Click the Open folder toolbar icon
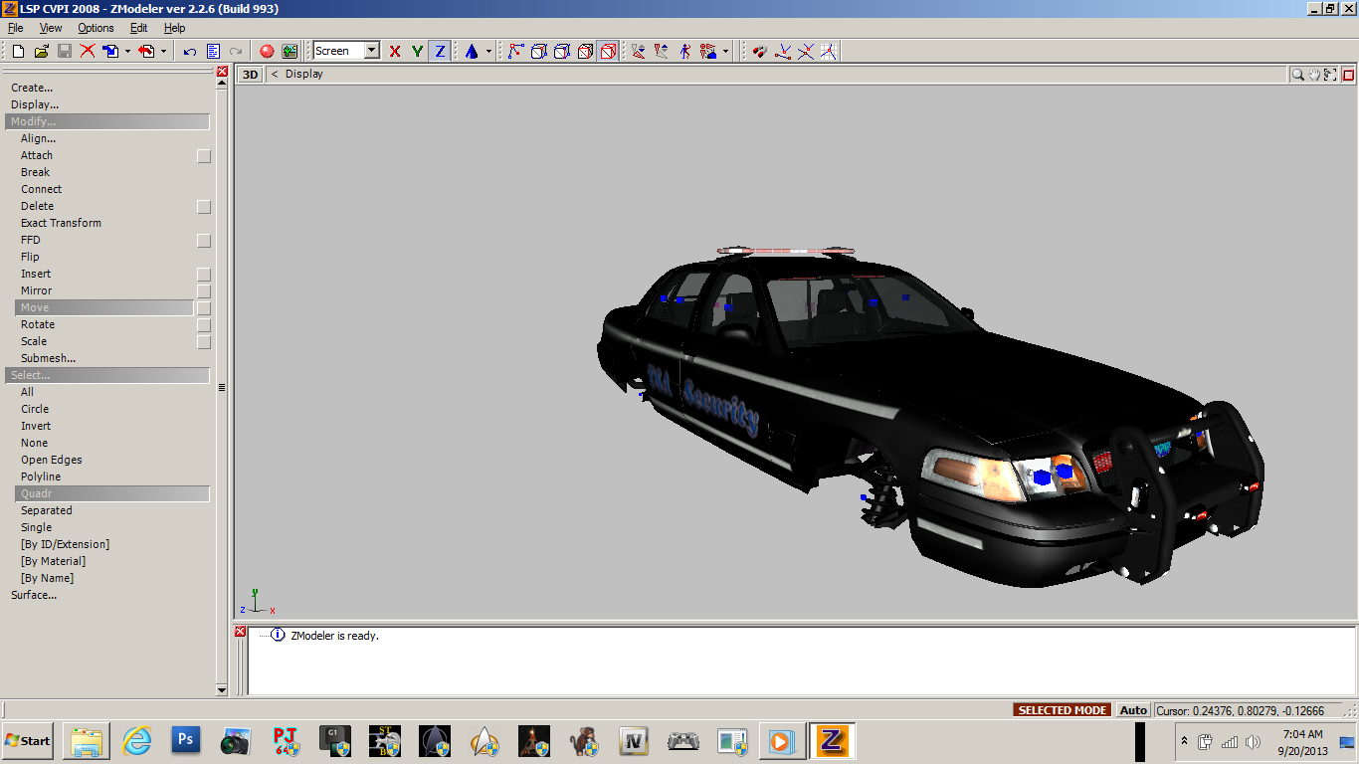Viewport: 1359px width, 764px height. pyautogui.click(x=41, y=51)
